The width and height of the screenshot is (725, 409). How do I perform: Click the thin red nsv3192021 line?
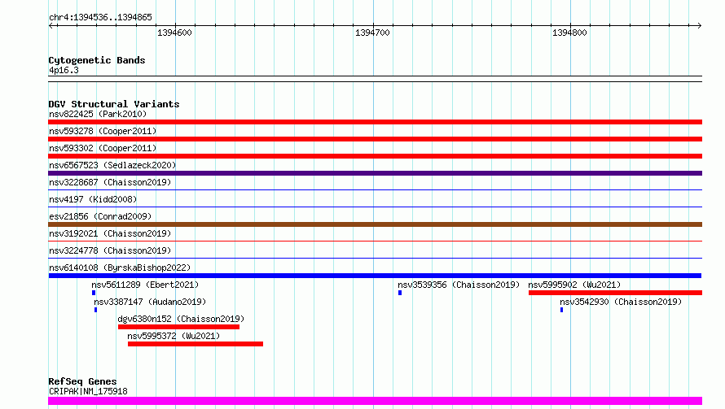375,241
